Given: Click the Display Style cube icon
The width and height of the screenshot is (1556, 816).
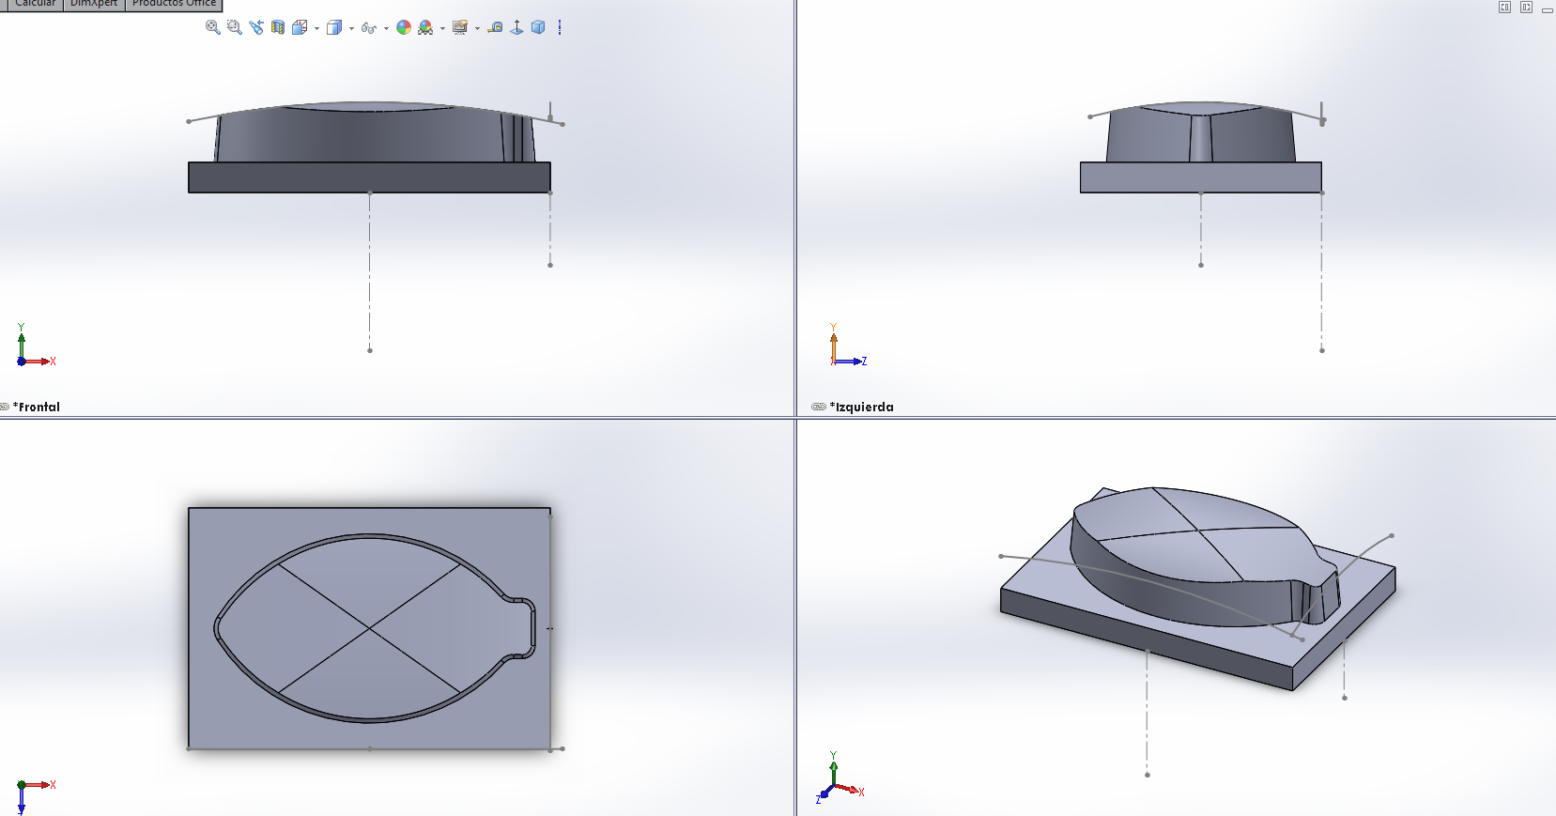Looking at the screenshot, I should point(333,27).
